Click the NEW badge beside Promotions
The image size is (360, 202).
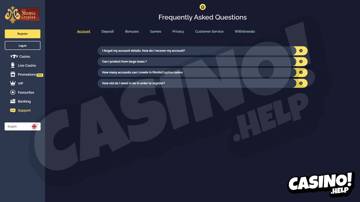point(40,75)
